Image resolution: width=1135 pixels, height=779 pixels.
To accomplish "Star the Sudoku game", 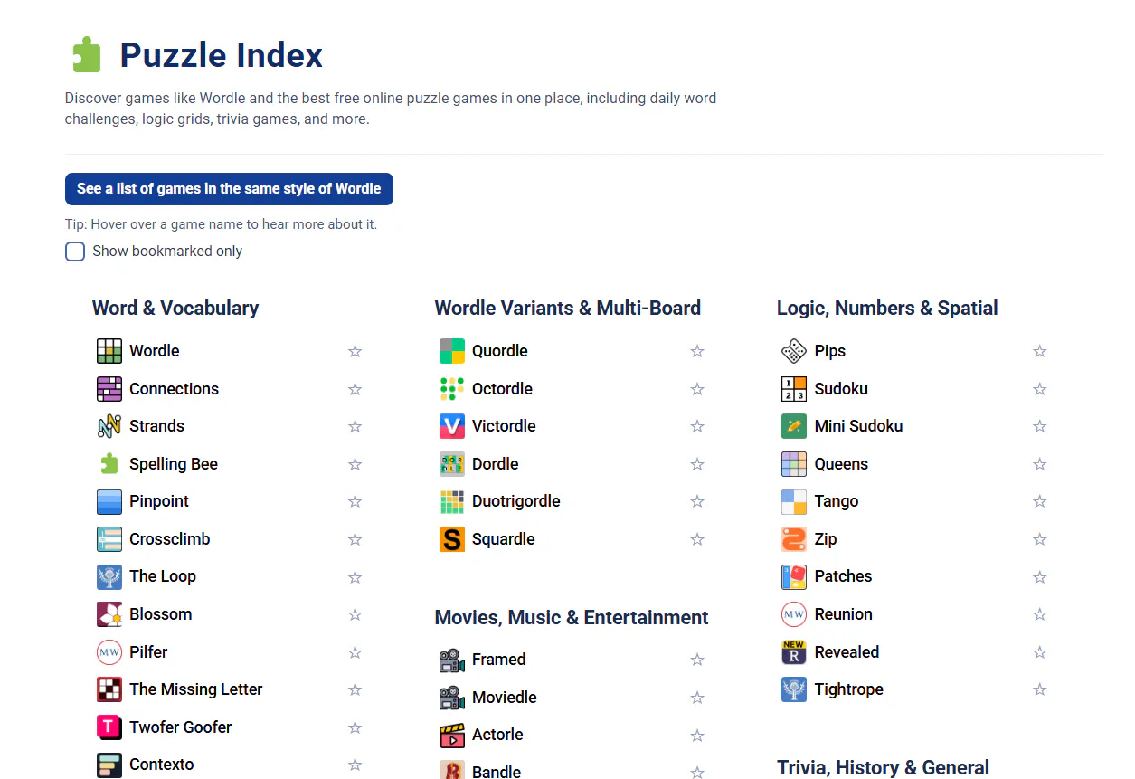I will (1040, 389).
